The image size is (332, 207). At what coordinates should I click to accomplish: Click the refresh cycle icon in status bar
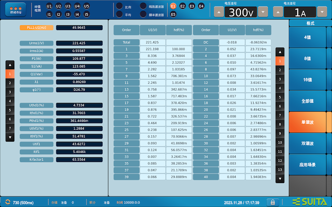coord(7,202)
